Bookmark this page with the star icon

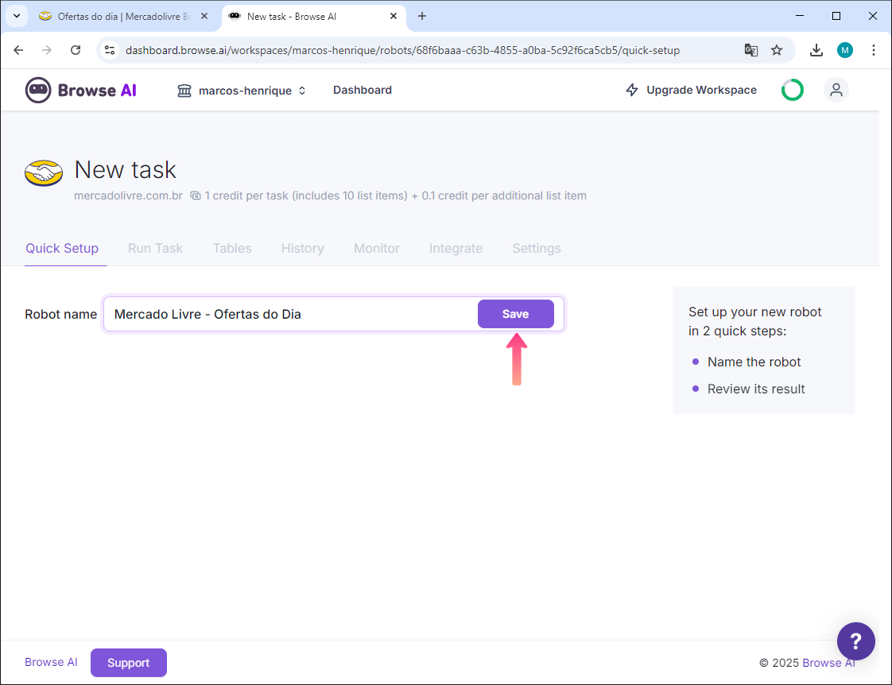pyautogui.click(x=777, y=50)
